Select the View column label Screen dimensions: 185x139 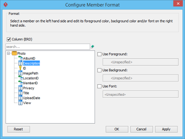click(27, 103)
